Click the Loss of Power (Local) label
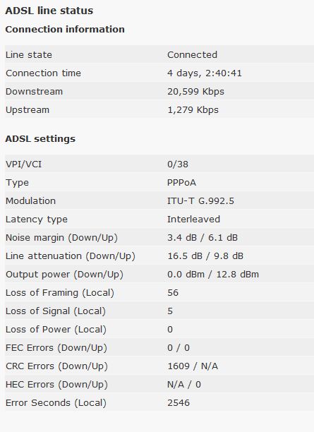The image size is (314, 432). click(56, 329)
